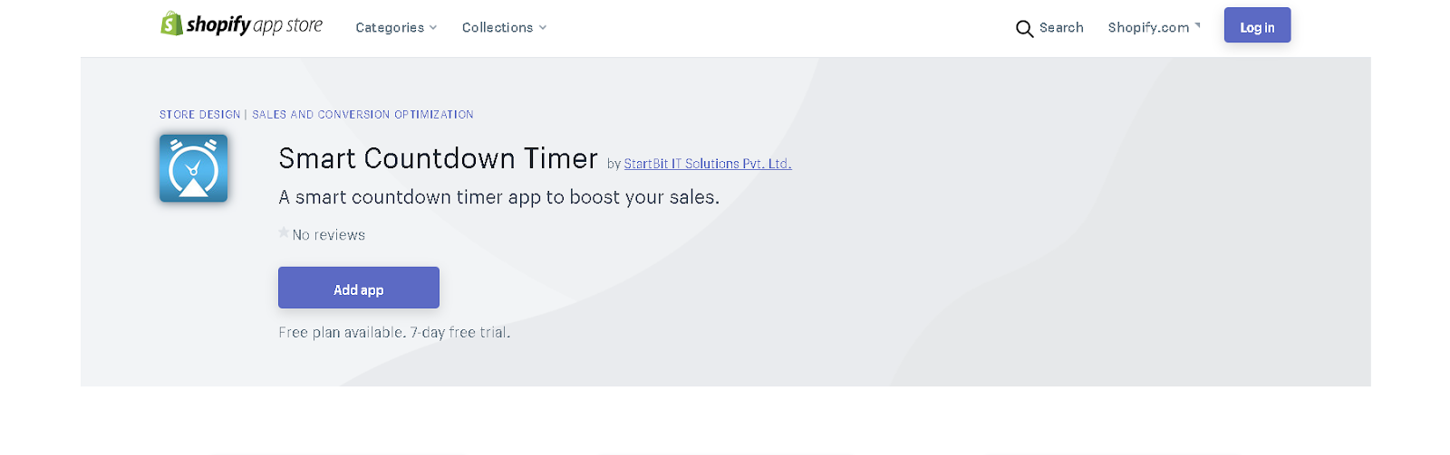Expand the chevron next to Categories
1450x455 pixels.
point(433,28)
